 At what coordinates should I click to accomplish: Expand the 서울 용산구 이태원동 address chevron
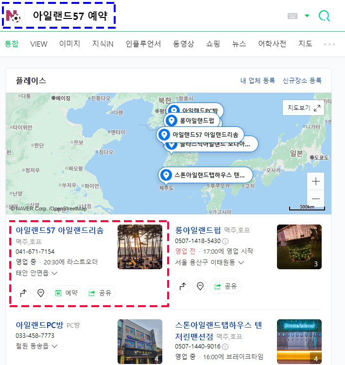pyautogui.click(x=241, y=262)
